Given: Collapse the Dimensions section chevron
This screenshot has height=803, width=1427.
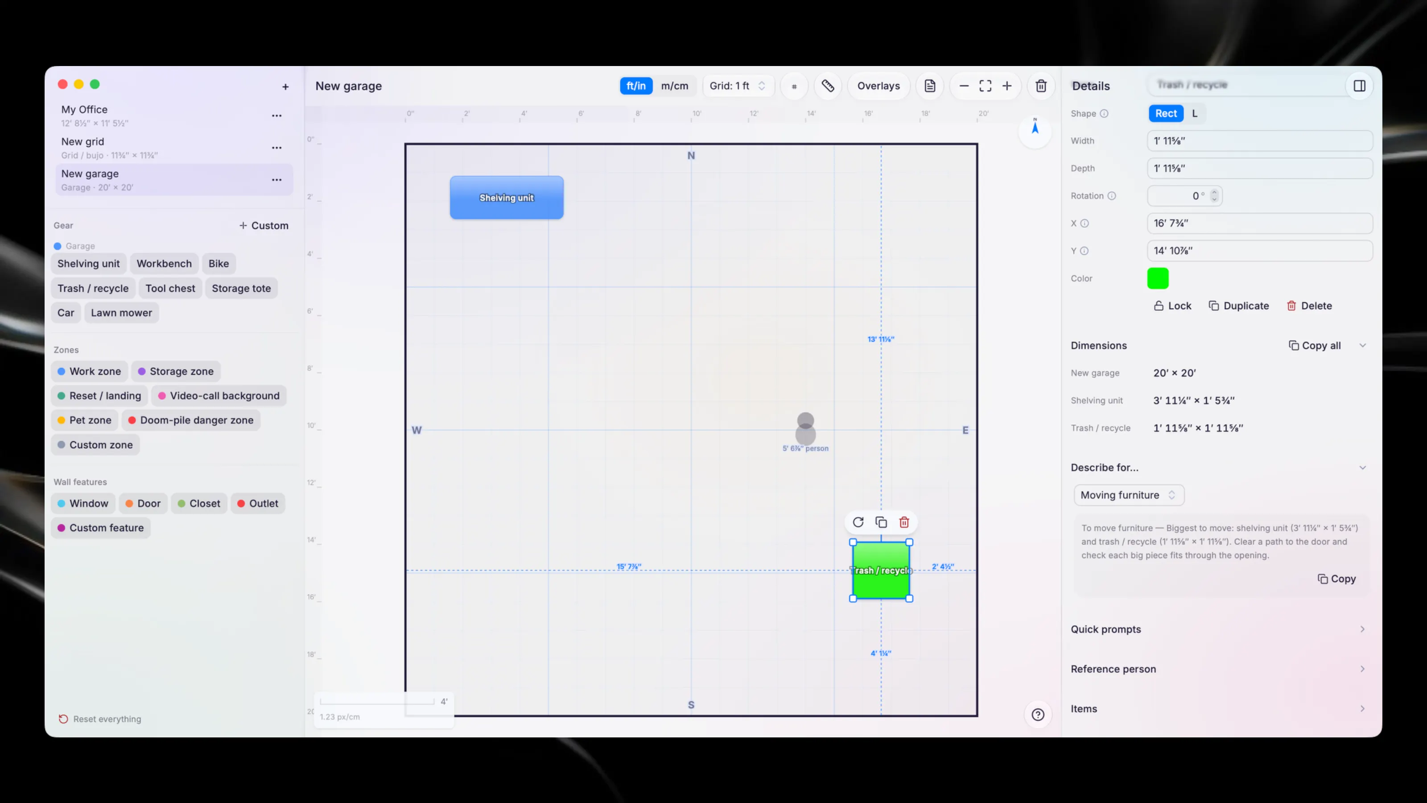Looking at the screenshot, I should tap(1362, 346).
